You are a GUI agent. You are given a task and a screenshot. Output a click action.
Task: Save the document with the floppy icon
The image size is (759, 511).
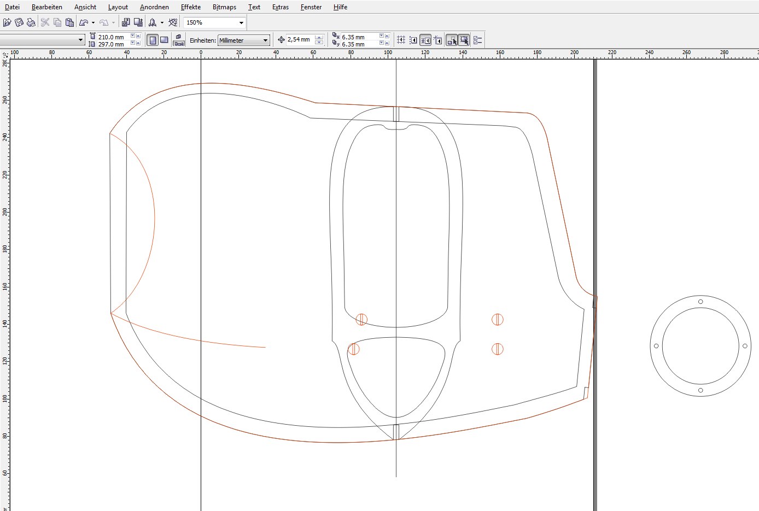[19, 22]
